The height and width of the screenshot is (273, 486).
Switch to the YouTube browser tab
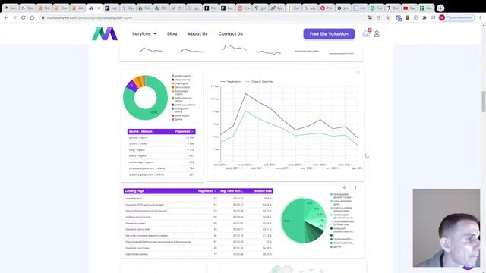409,8
